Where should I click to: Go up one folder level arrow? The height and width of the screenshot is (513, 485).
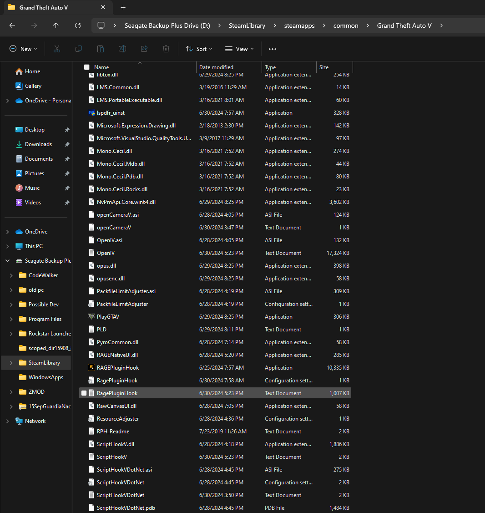pos(56,25)
